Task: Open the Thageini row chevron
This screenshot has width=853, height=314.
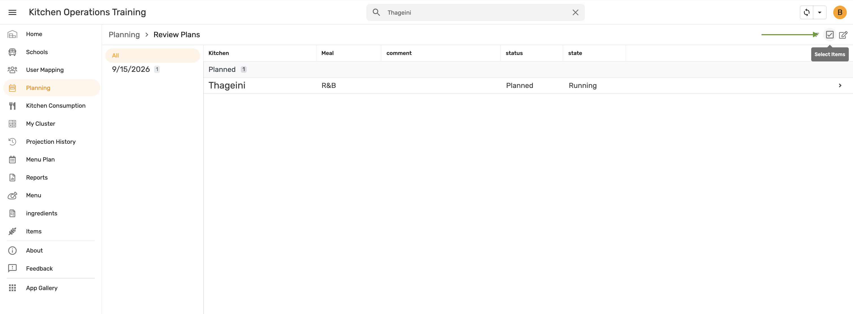Action: tap(840, 85)
